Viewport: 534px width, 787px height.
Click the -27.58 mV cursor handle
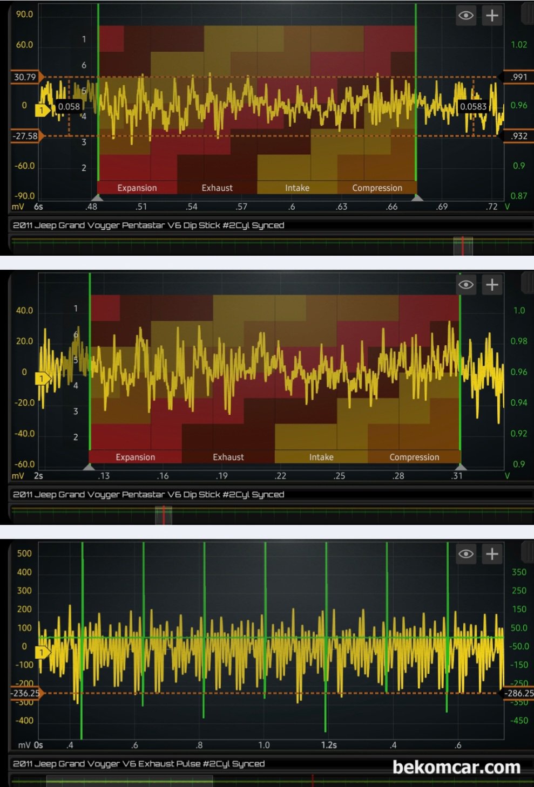pyautogui.click(x=26, y=136)
